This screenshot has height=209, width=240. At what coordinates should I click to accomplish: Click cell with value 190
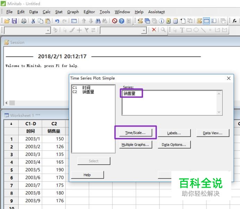click(x=54, y=170)
